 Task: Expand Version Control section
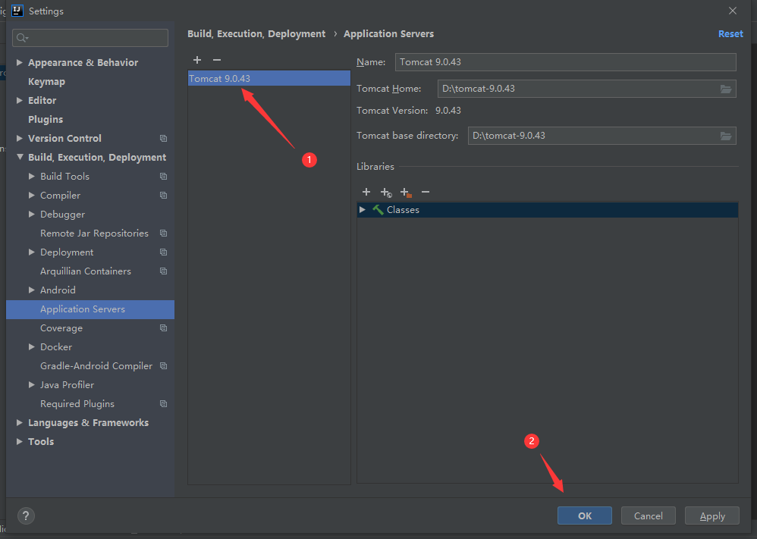point(19,138)
